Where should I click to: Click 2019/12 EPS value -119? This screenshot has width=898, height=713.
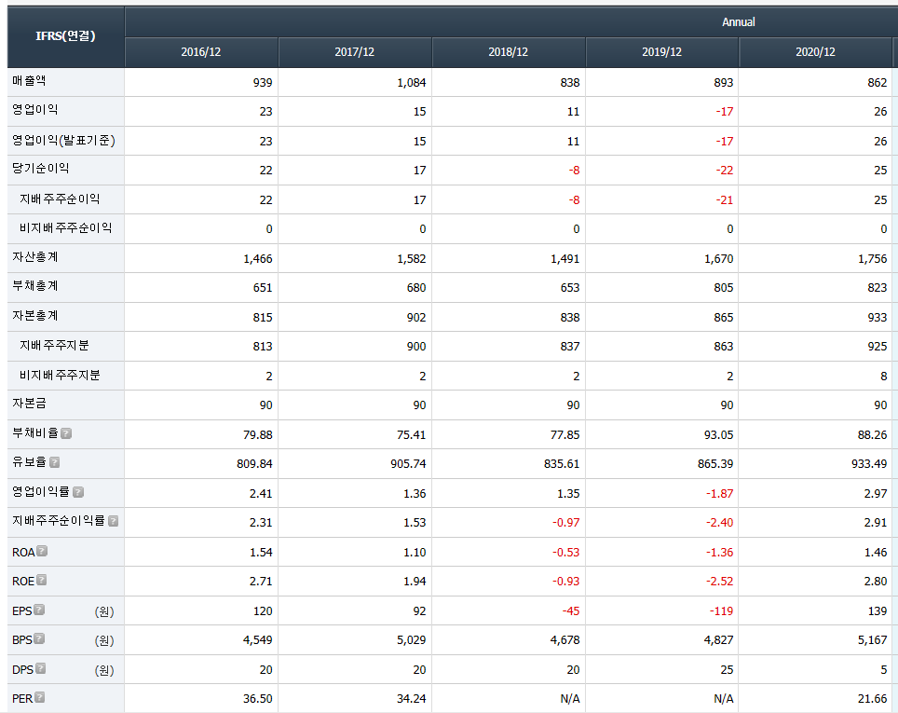tap(722, 611)
